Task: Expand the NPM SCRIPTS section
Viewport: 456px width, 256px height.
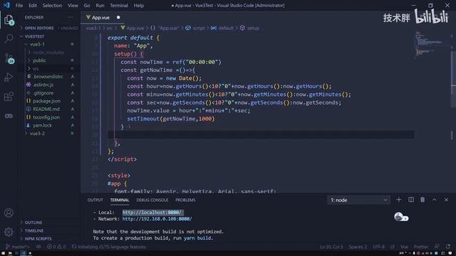Action: tap(38, 239)
